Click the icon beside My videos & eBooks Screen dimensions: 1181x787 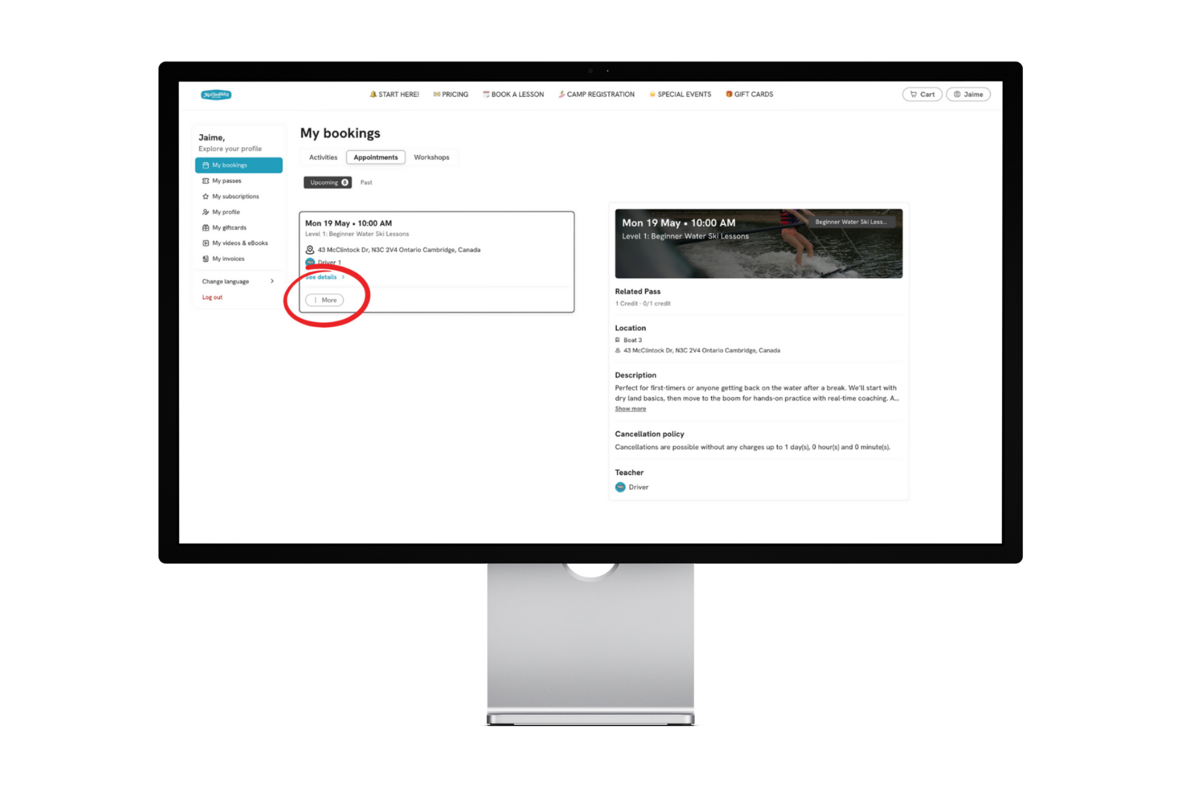coord(205,243)
